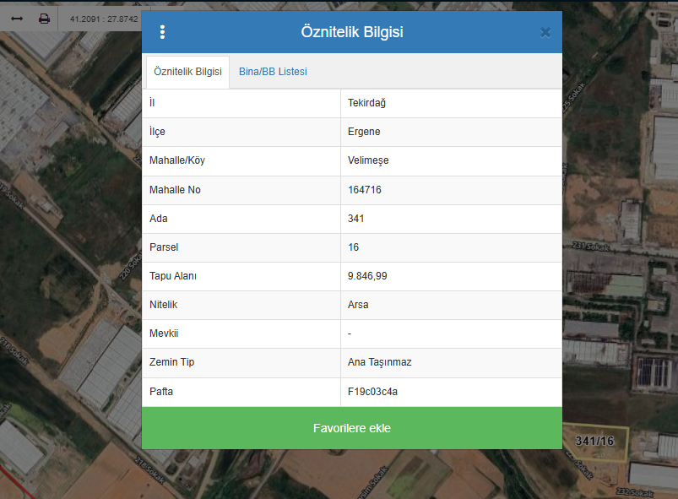Click the Tapu Alanı value 9.846,99
Screen dimensions: 678x499
(367, 276)
